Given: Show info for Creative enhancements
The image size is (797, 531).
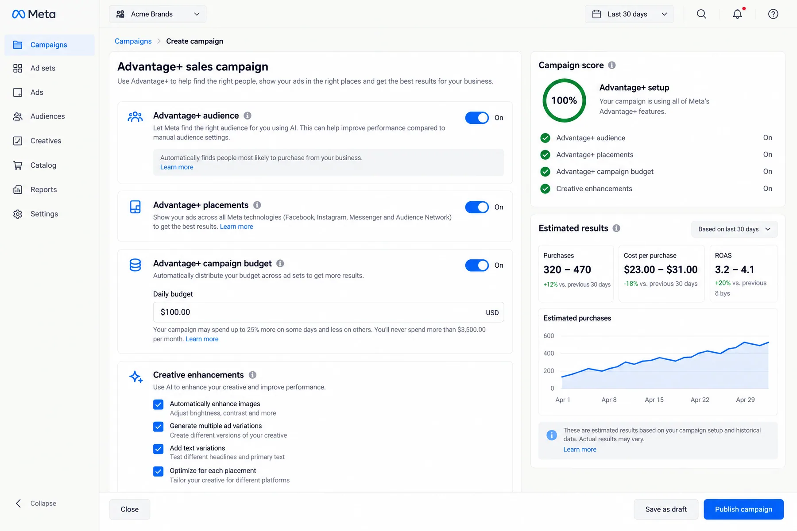Looking at the screenshot, I should (x=253, y=375).
